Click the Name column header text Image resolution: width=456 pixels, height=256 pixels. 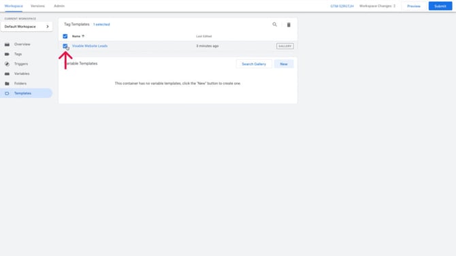coord(76,36)
